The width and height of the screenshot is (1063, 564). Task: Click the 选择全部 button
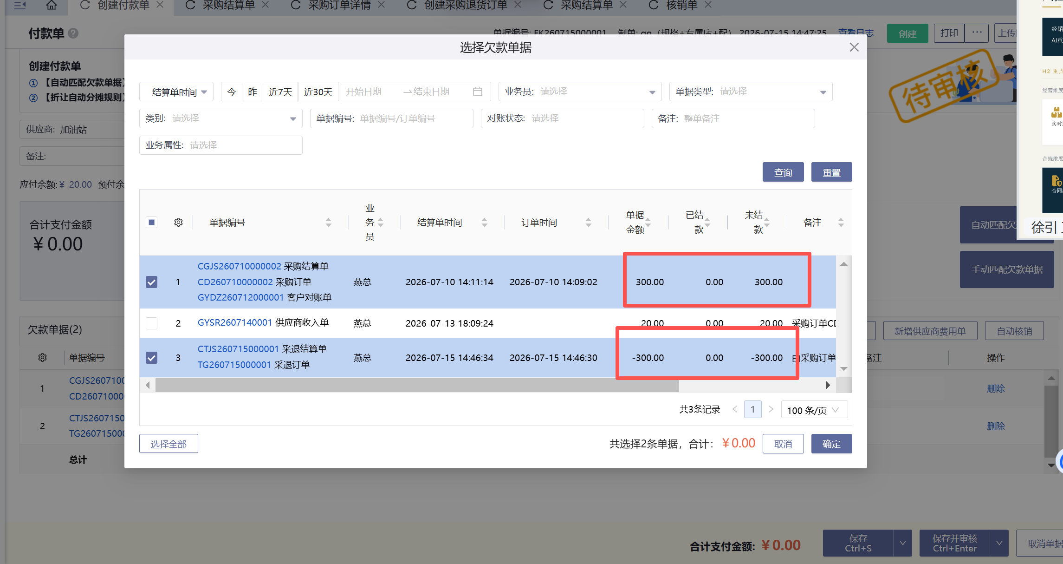click(169, 444)
